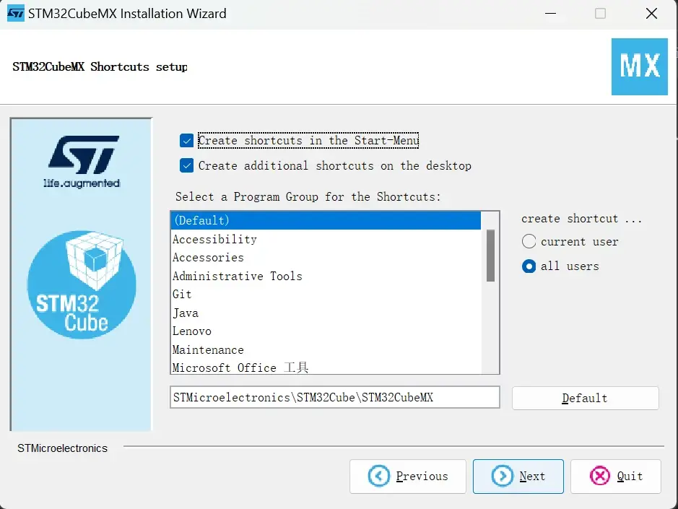The image size is (678, 509).
Task: Choose Maintenance program group entry
Action: pos(326,350)
